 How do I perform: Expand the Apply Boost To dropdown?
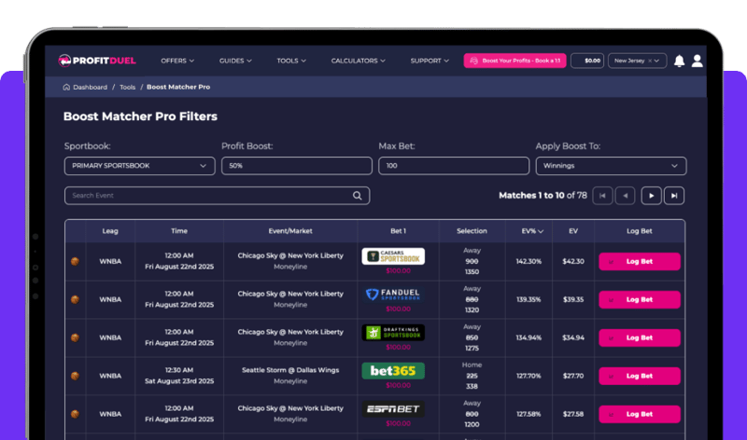coord(611,166)
